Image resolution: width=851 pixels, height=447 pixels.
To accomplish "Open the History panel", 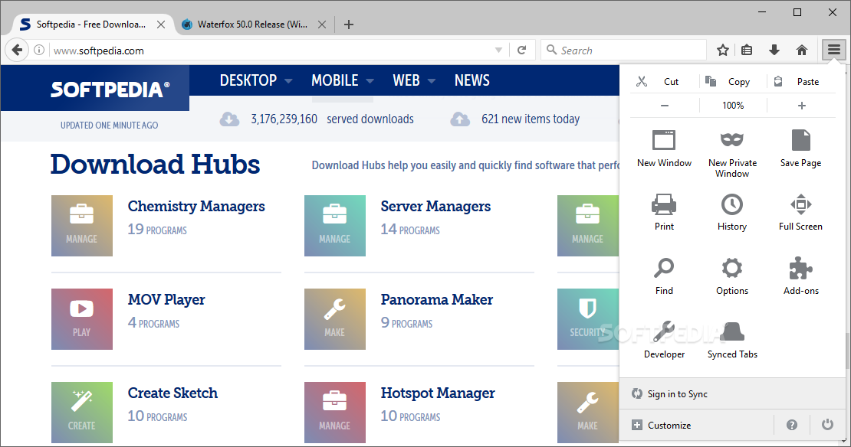I will click(732, 212).
